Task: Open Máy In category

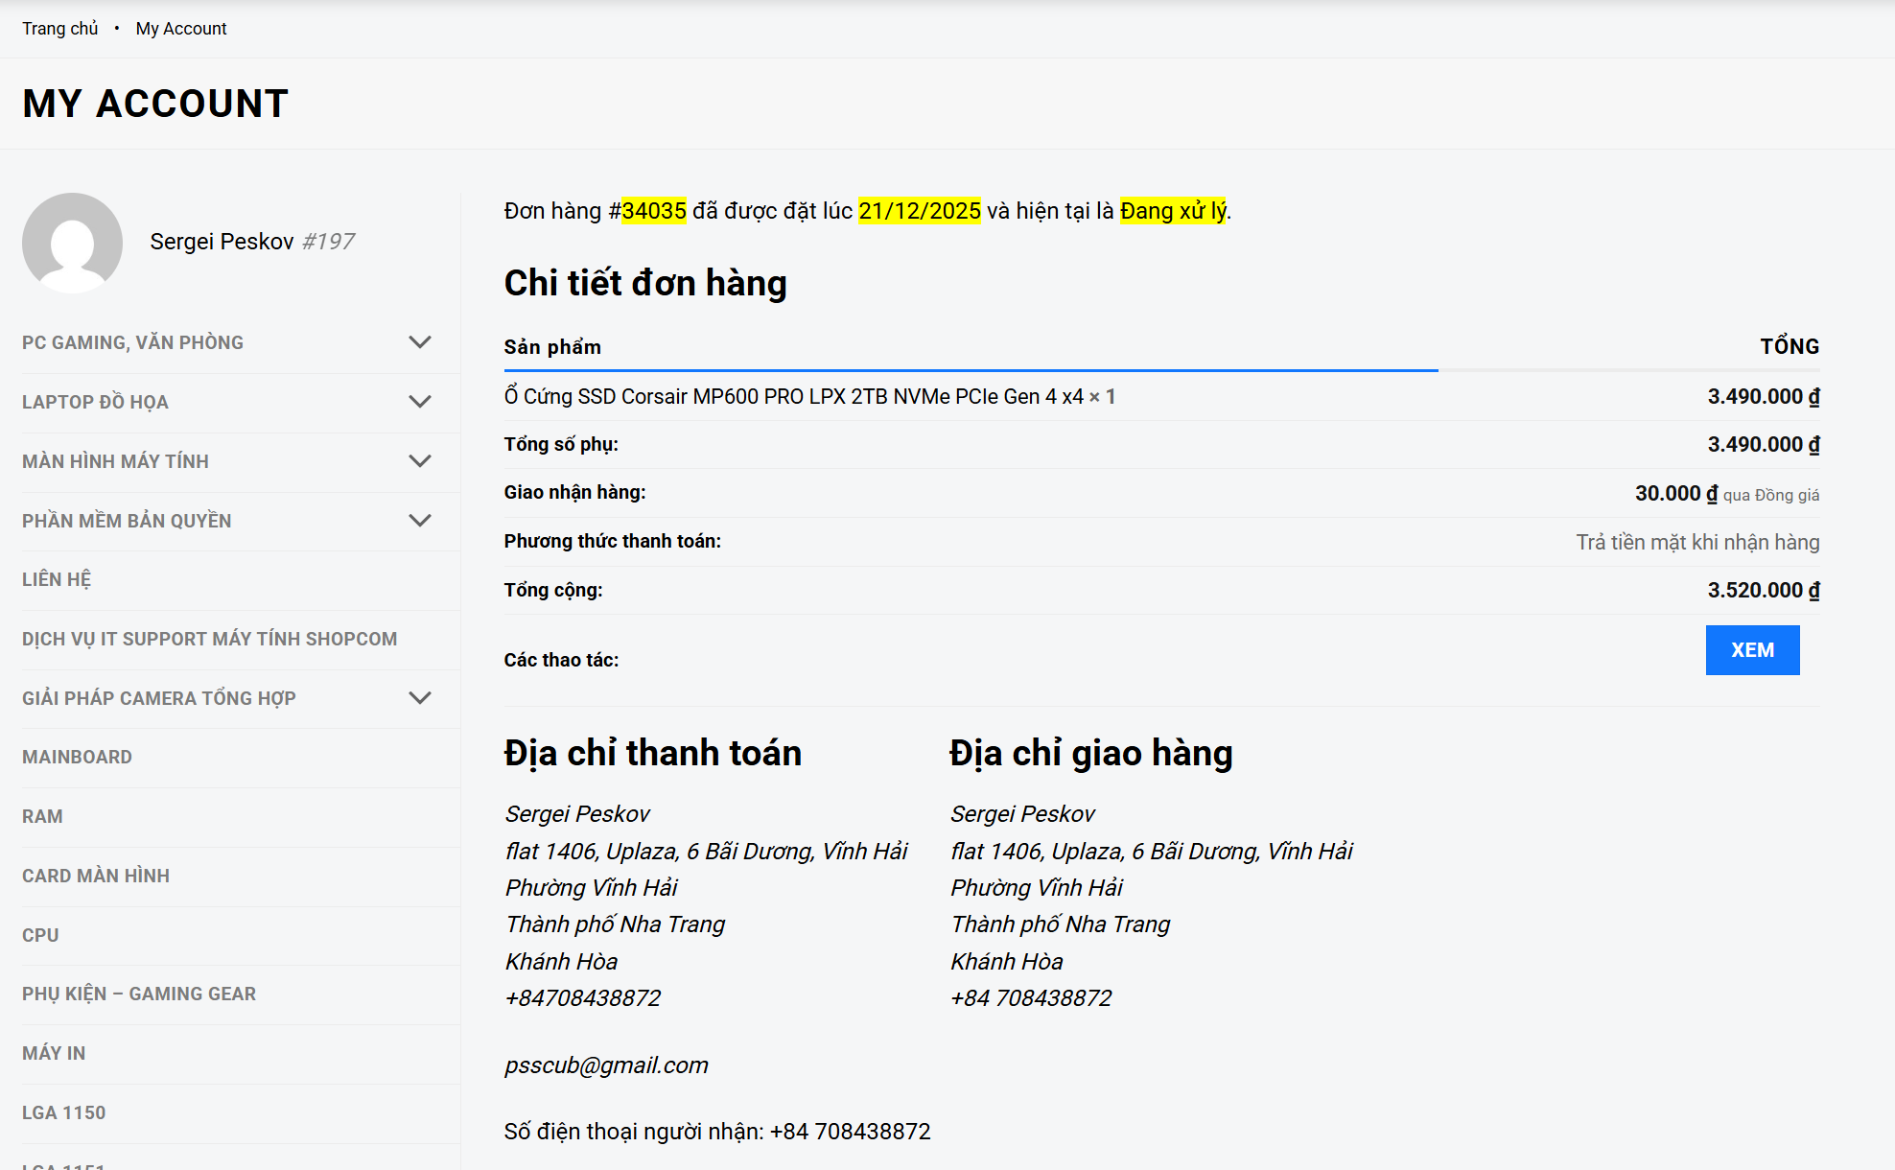Action: [x=54, y=1053]
